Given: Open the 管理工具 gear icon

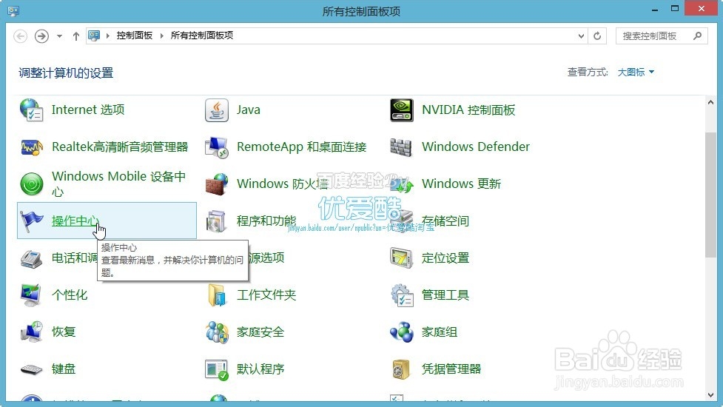Looking at the screenshot, I should pos(402,295).
